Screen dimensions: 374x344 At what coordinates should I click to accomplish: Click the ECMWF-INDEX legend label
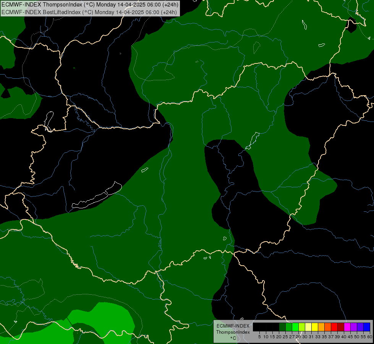[x=233, y=326]
